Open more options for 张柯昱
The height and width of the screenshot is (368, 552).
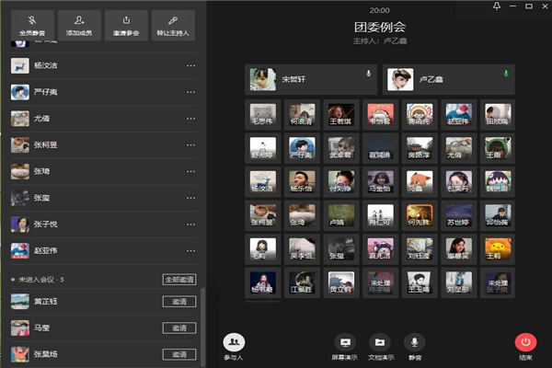191,145
